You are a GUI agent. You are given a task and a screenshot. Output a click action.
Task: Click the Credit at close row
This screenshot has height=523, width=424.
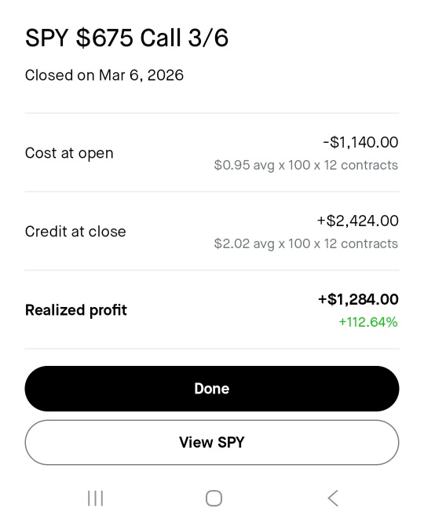pyautogui.click(x=212, y=231)
